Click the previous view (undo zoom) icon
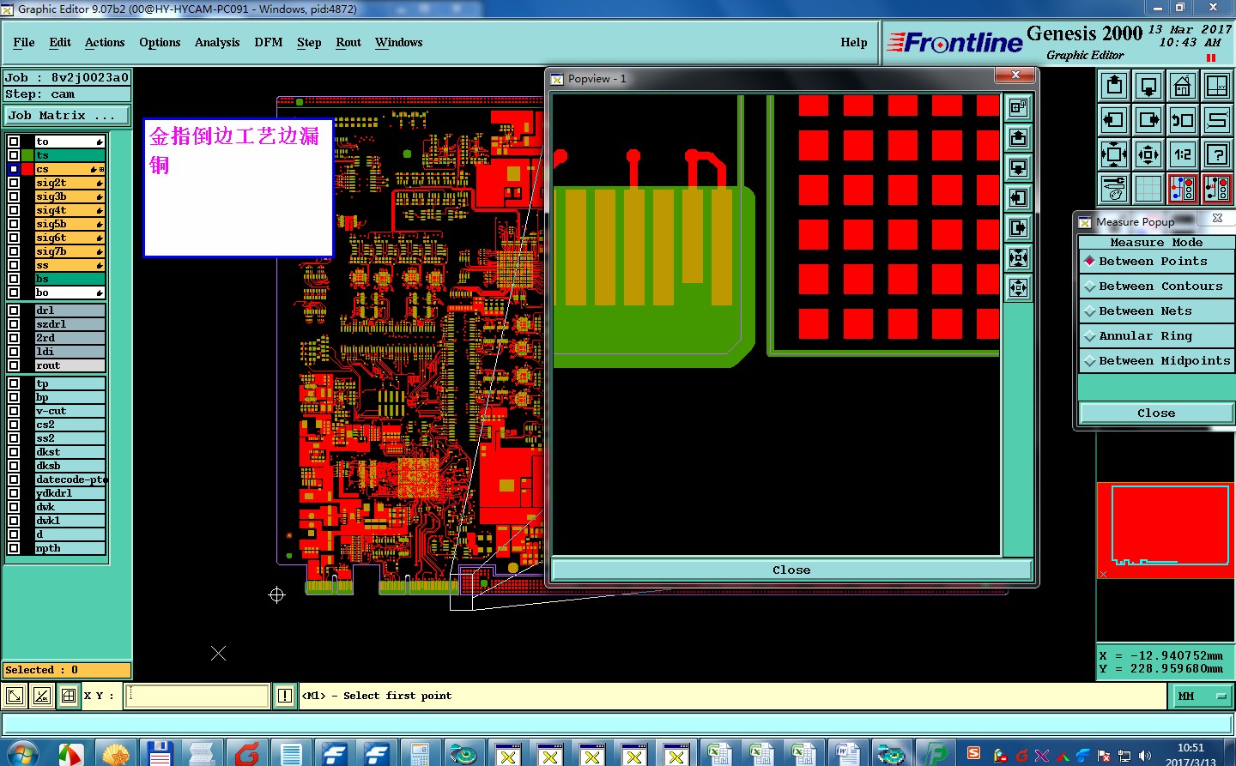Screen dimensions: 1236x766 coord(1183,120)
